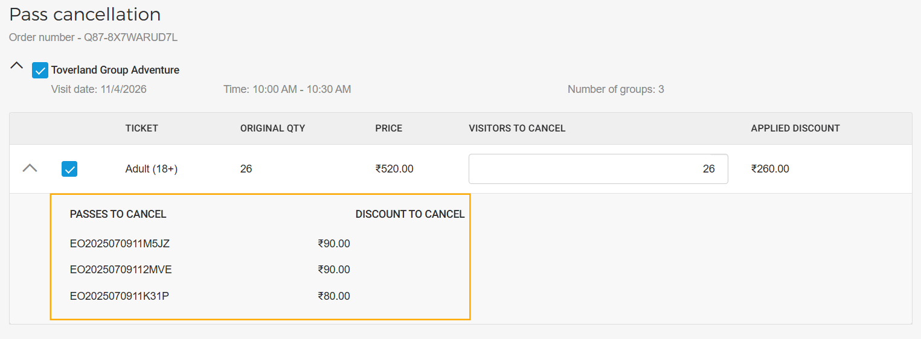This screenshot has width=921, height=339.
Task: Click the Pass cancellation page title
Action: pyautogui.click(x=85, y=14)
